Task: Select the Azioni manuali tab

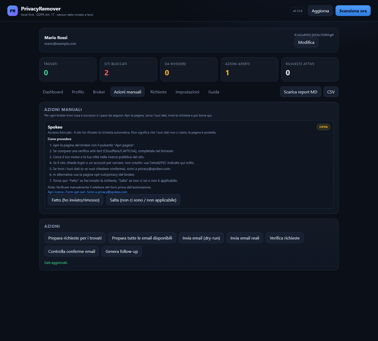Action: pyautogui.click(x=128, y=92)
